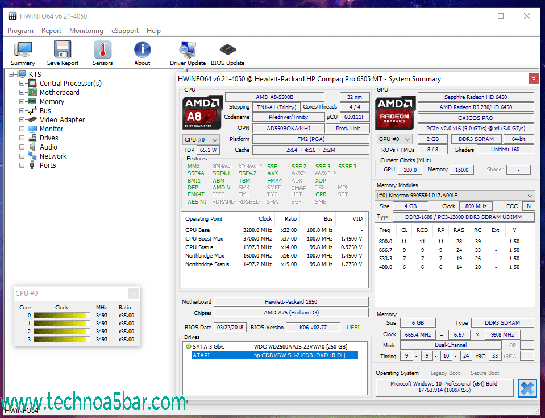The width and height of the screenshot is (545, 418).
Task: Click the 800.0 memory timing row
Action: point(450,241)
